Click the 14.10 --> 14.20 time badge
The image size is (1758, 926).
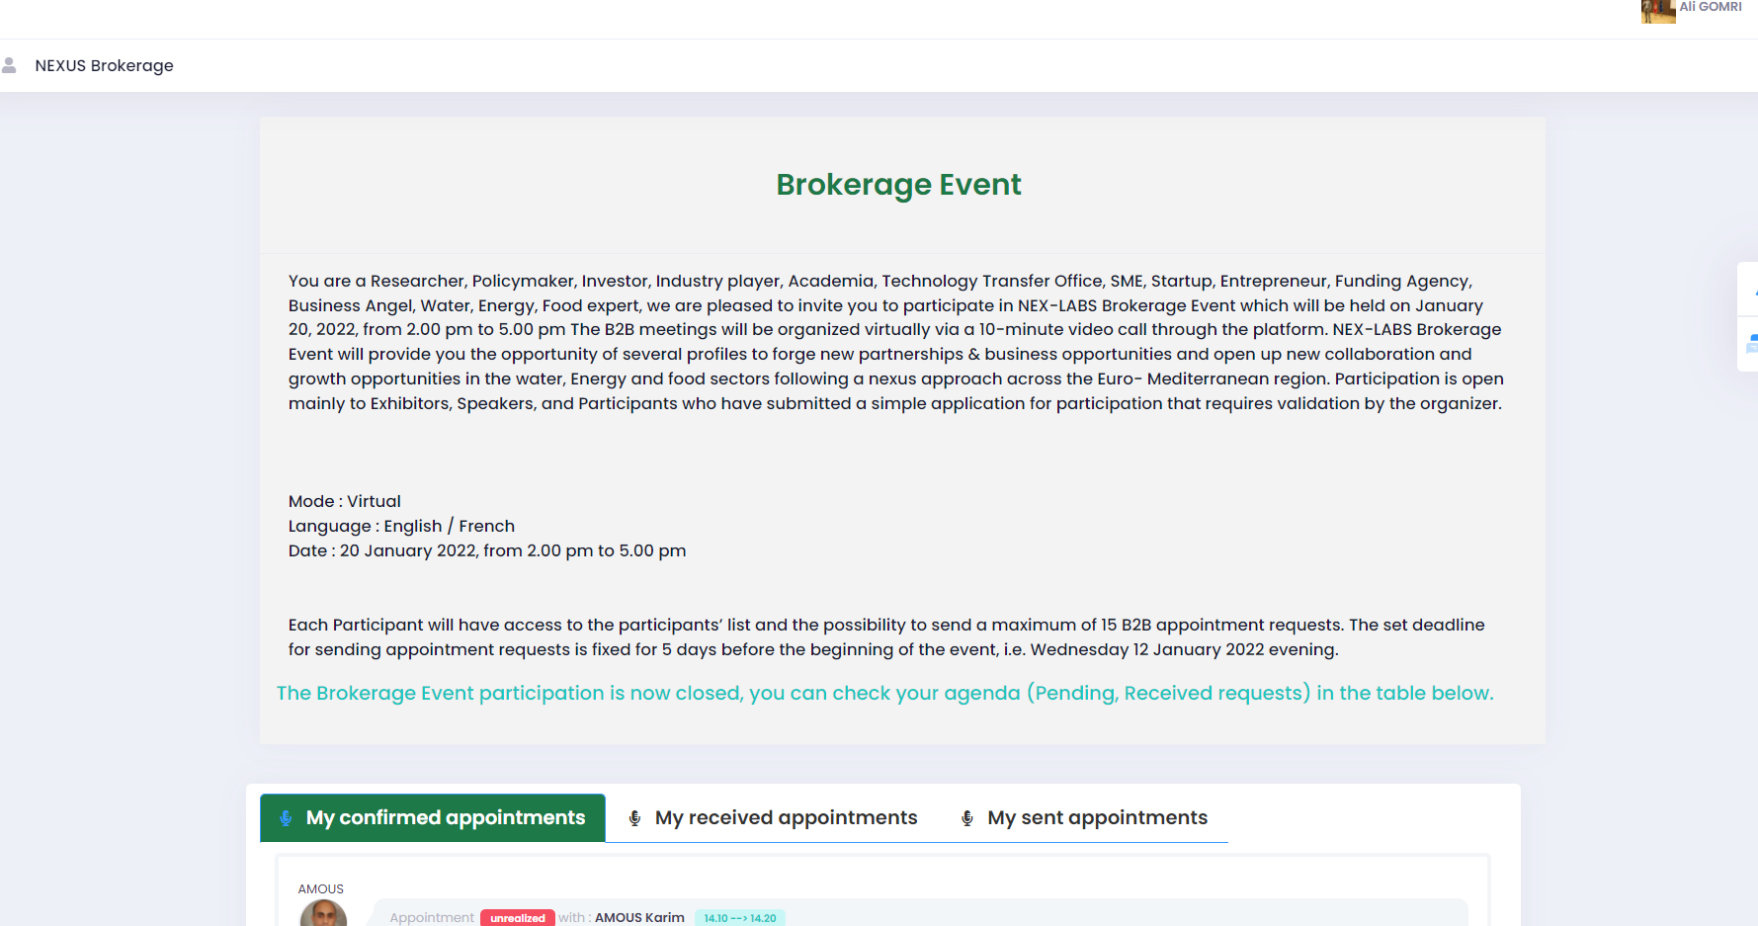coord(740,918)
